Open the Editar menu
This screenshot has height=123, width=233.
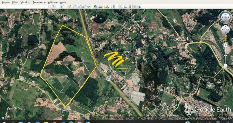(15, 2)
